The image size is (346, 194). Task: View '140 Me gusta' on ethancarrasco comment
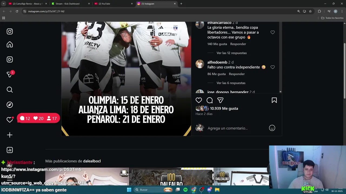[x=217, y=44]
